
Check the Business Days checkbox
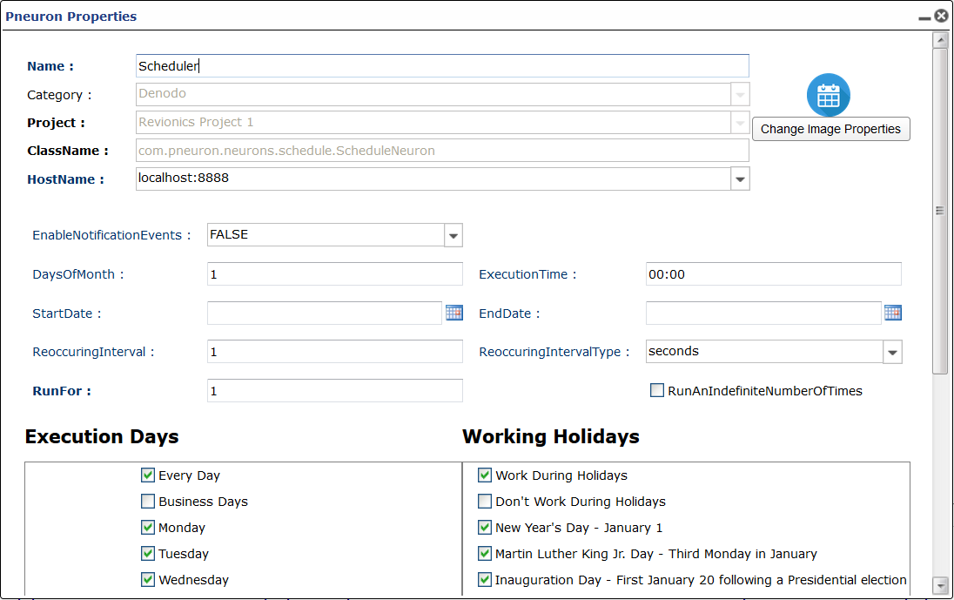tap(148, 501)
